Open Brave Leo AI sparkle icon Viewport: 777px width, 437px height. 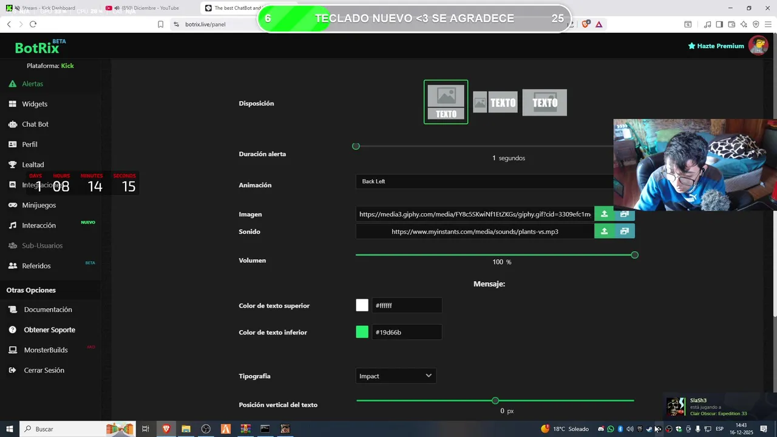click(744, 24)
